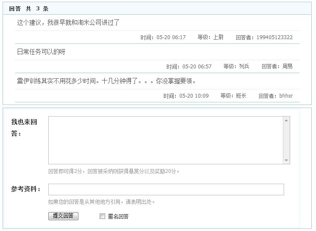
Task: Click the timestamp 05-20 06:57
Action: point(197,66)
